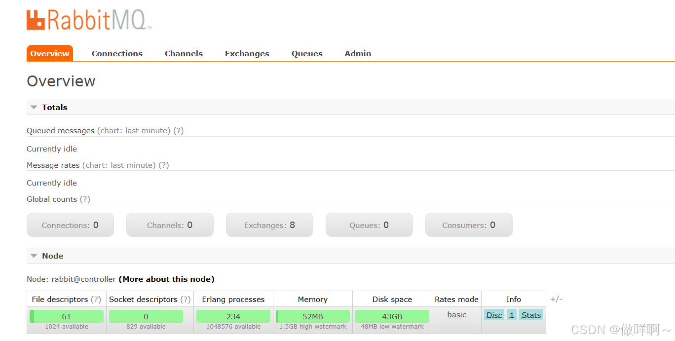Click the 48MB low watermark text
This screenshot has width=675, height=341.
point(392,327)
